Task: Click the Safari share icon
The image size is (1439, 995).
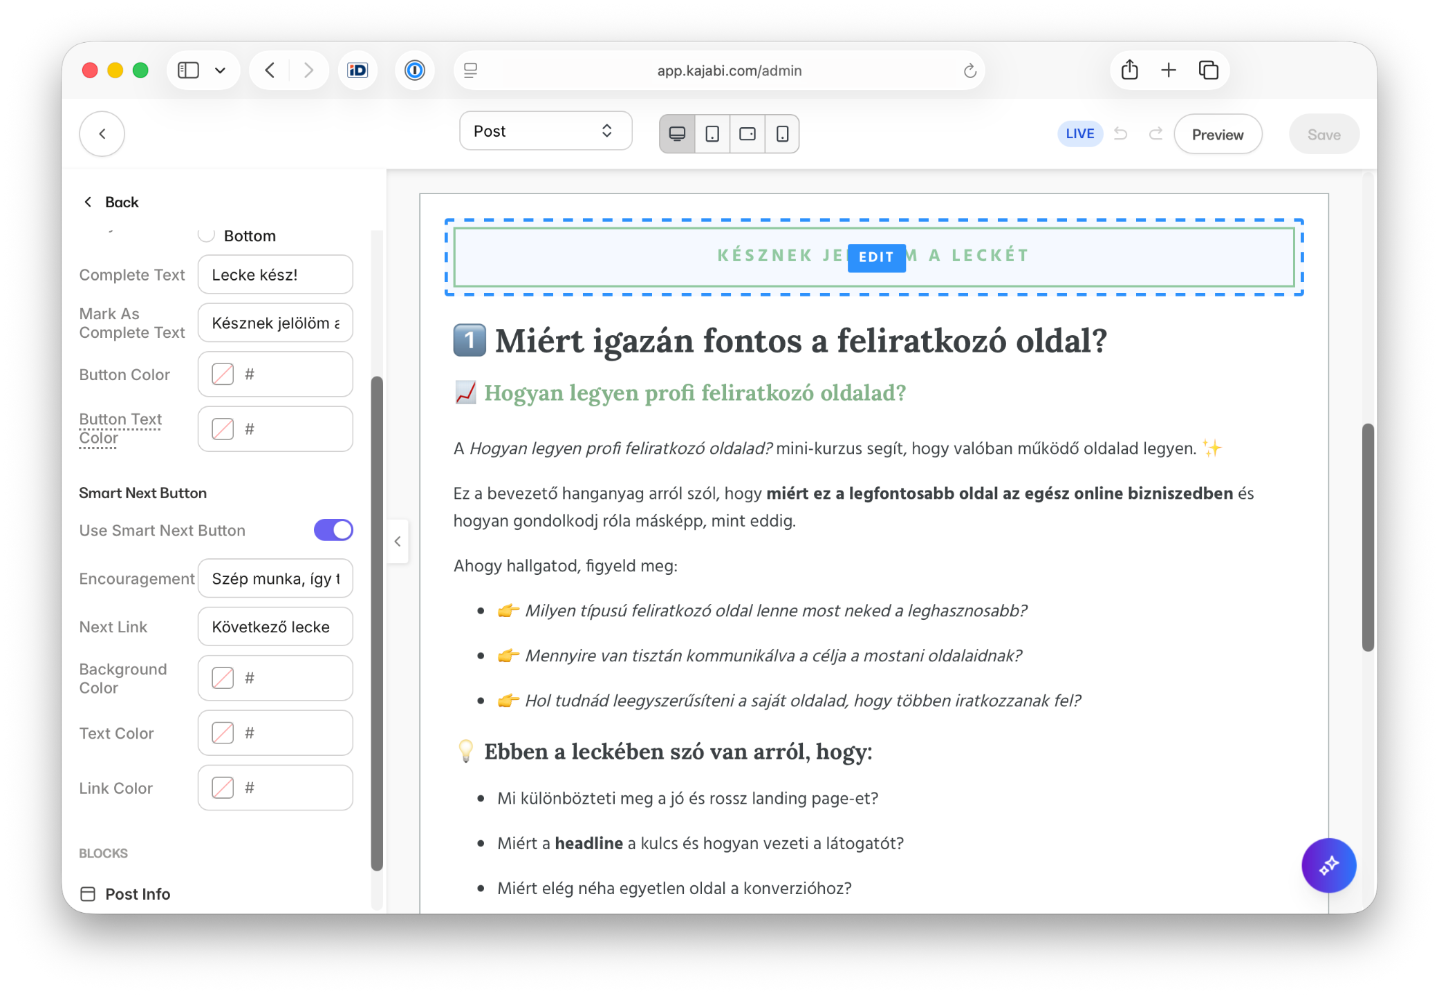Action: click(x=1129, y=70)
